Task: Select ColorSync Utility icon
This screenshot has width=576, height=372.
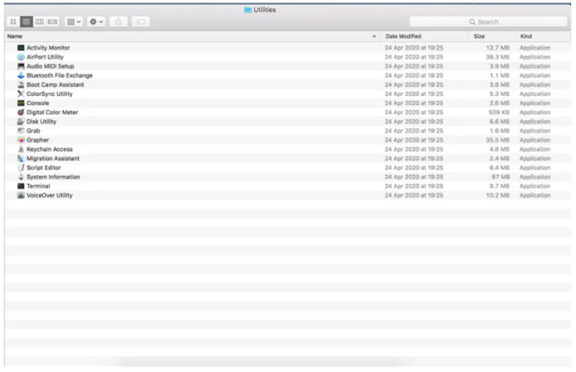Action: pos(21,93)
